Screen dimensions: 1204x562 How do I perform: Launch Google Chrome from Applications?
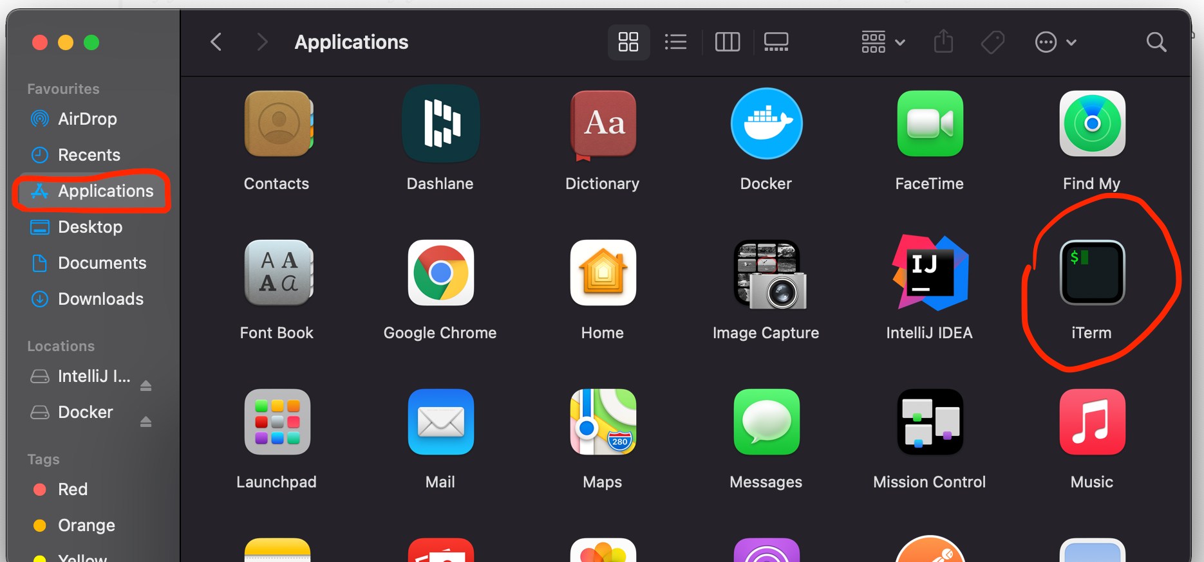click(x=441, y=273)
